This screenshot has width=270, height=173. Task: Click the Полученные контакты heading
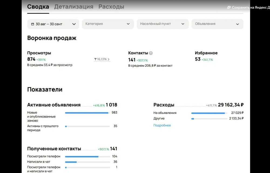[x=54, y=148]
